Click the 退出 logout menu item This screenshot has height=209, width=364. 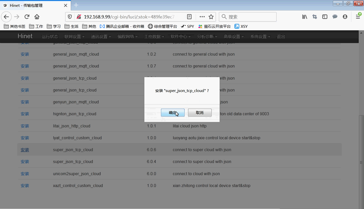tap(281, 37)
